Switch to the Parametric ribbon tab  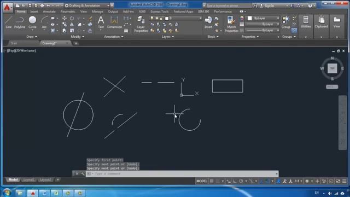[x=68, y=11]
